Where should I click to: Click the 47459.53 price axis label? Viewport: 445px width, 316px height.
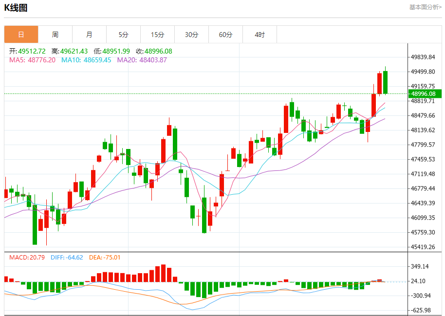pos(423,159)
